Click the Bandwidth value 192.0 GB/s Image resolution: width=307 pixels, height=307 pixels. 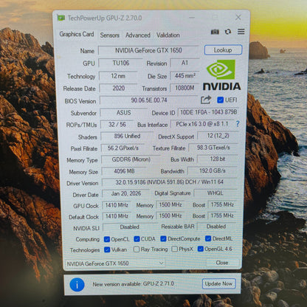tap(213, 170)
